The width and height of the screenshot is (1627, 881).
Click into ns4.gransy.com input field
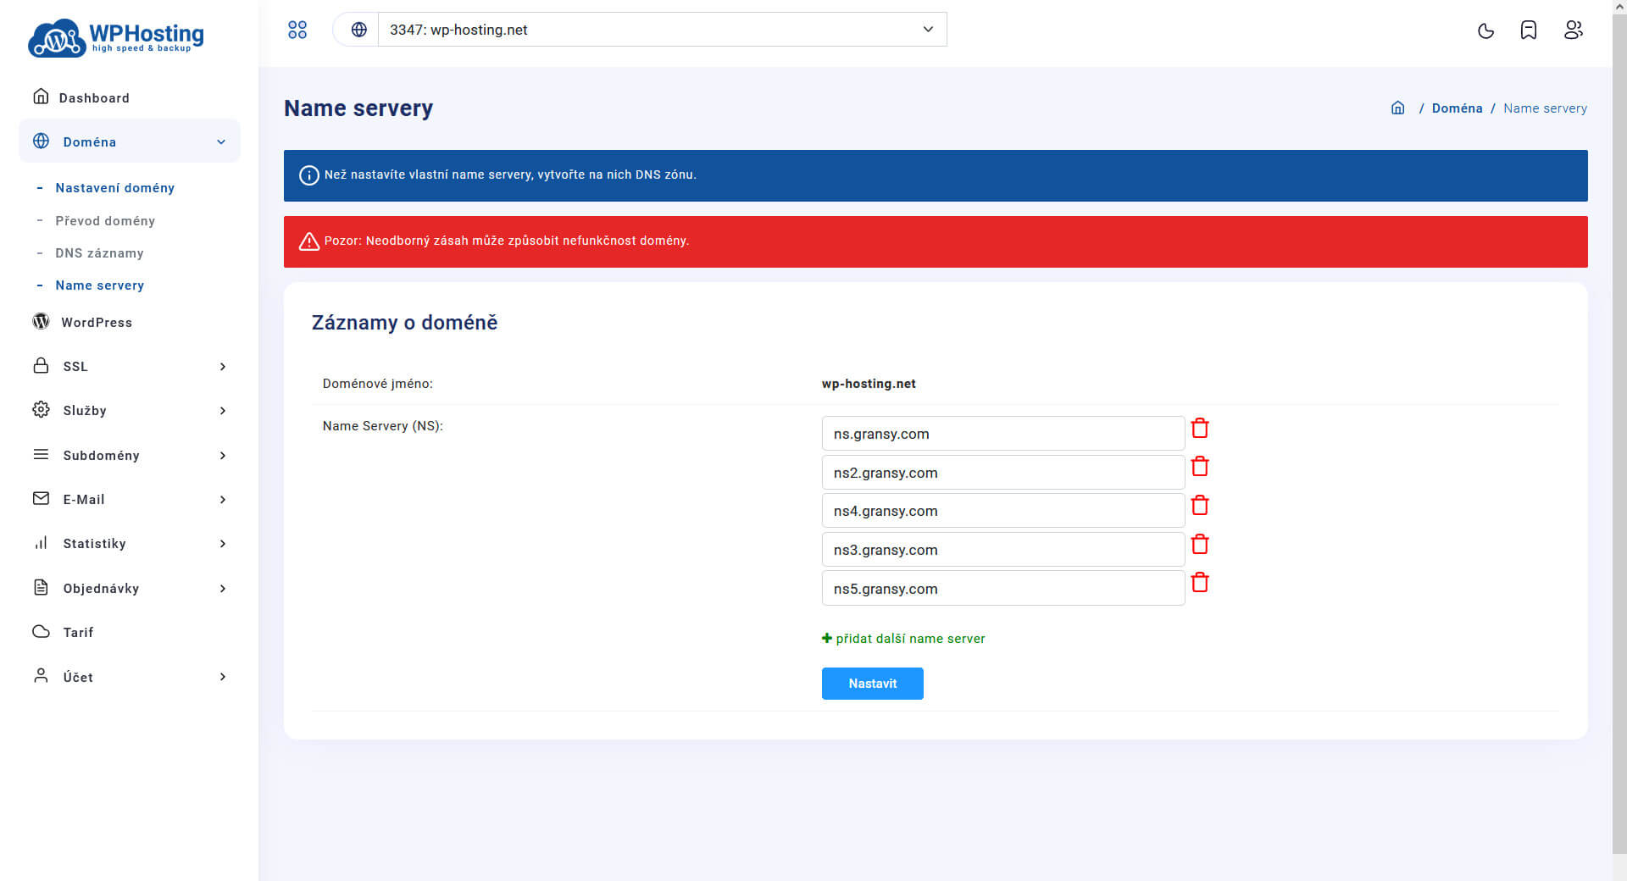pos(1003,511)
